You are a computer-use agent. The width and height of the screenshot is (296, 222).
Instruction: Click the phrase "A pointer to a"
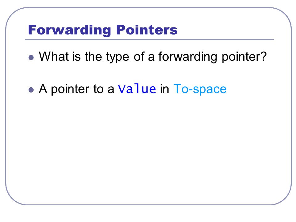coord(76,89)
